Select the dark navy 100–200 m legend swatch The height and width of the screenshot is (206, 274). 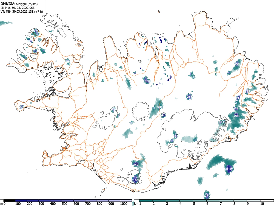21,201
